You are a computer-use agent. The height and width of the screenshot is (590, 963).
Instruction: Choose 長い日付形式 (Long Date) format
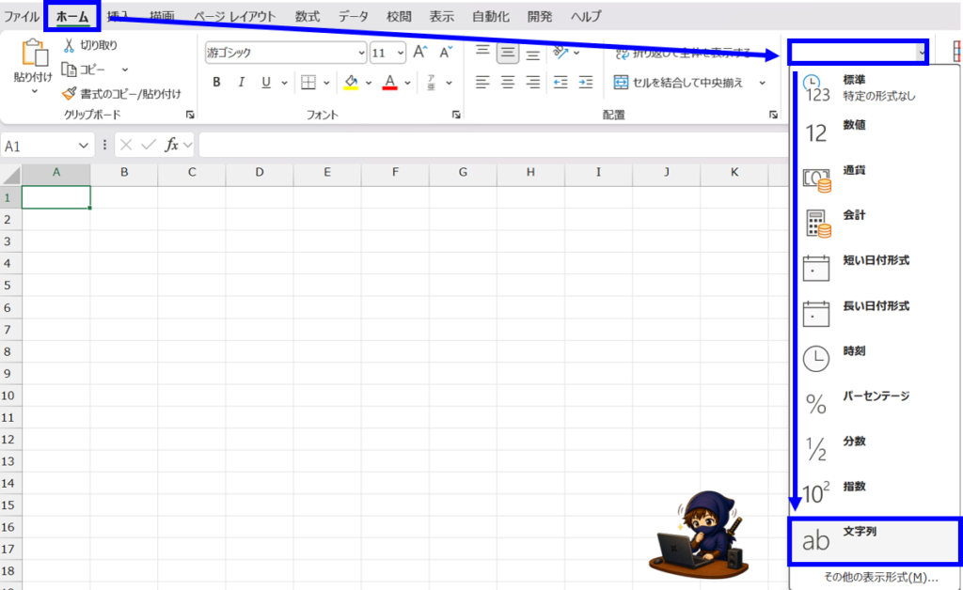(875, 314)
